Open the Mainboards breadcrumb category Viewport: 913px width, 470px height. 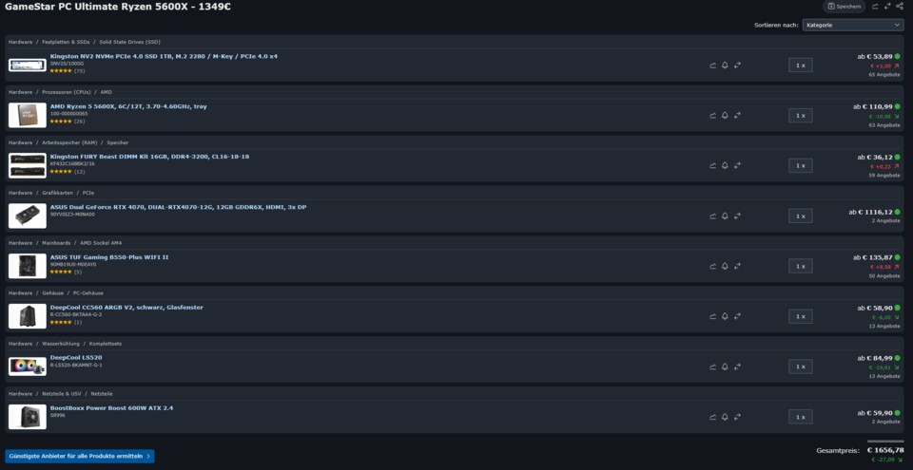(x=57, y=243)
